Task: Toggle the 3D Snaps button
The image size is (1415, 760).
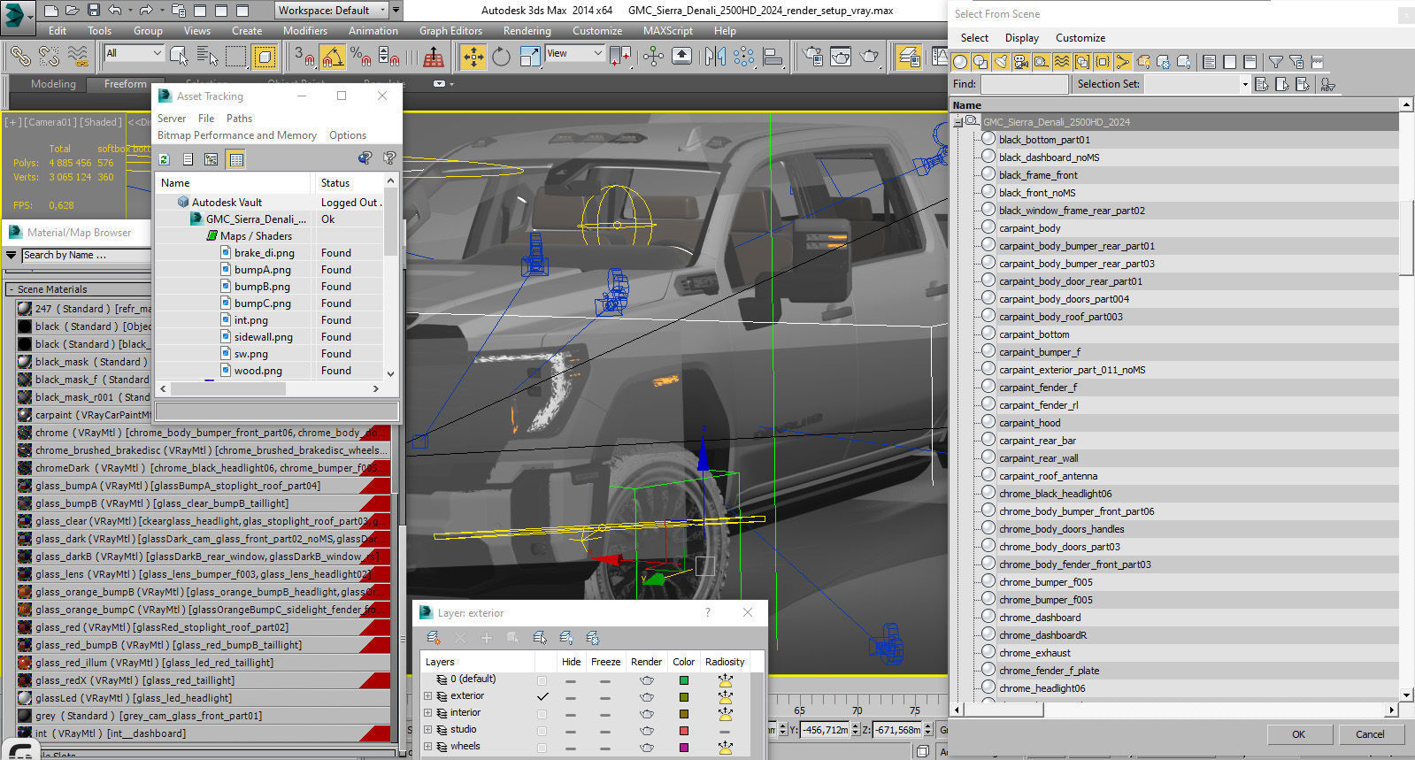Action: coord(304,57)
